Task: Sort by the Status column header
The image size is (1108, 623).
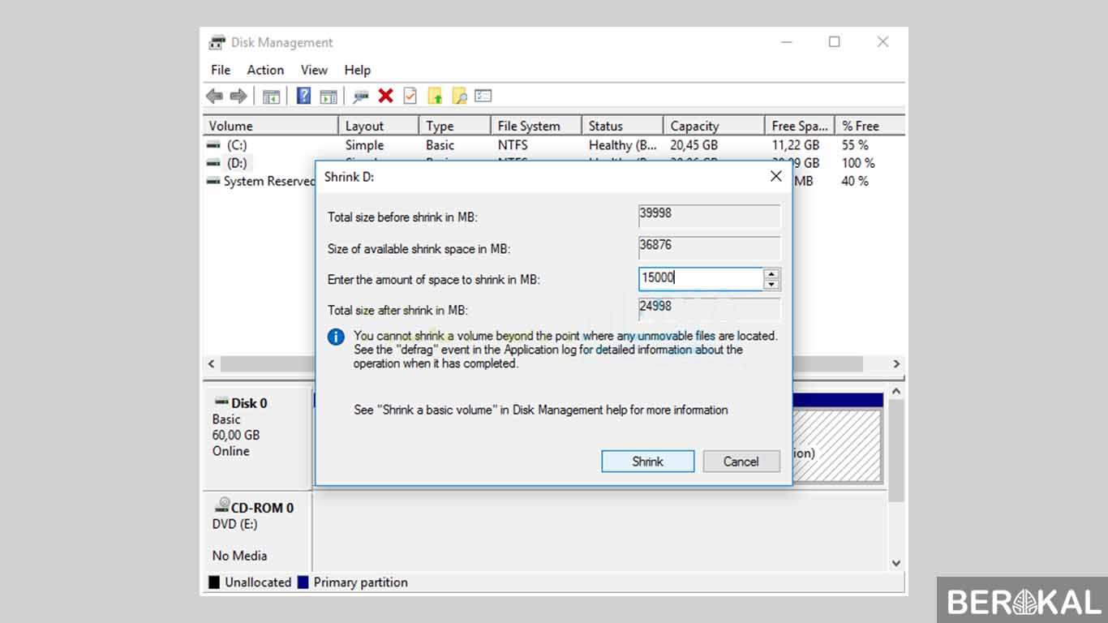Action: [x=622, y=126]
